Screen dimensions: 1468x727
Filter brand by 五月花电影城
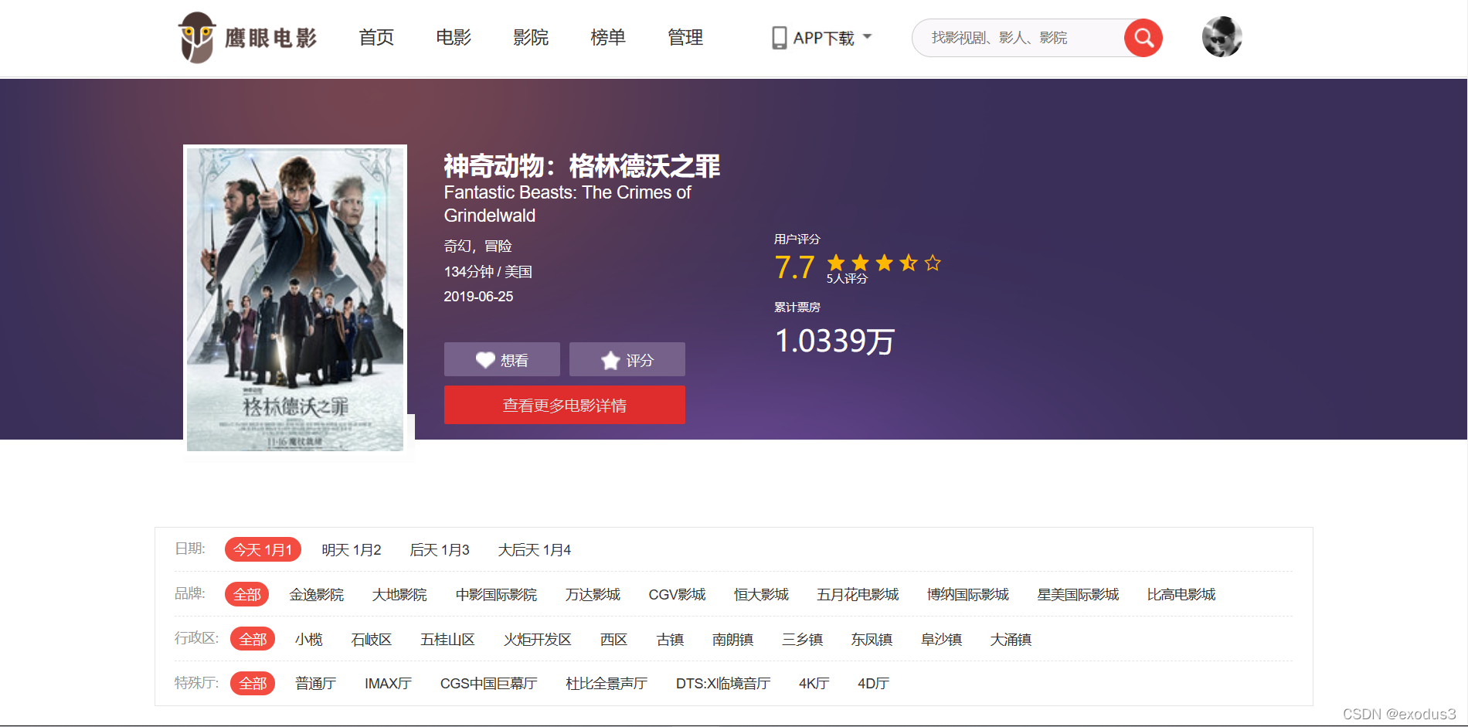[858, 594]
